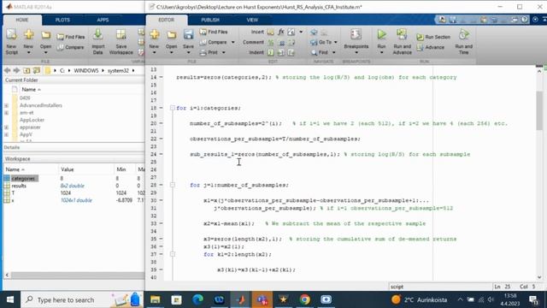Click New Script icon in Home tab

coord(11,34)
